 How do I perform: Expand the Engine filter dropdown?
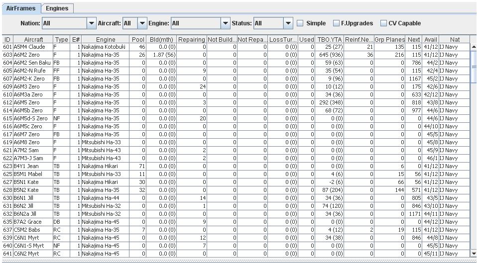point(225,23)
